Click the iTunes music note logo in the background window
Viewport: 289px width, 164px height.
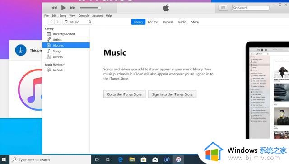coord(30,90)
